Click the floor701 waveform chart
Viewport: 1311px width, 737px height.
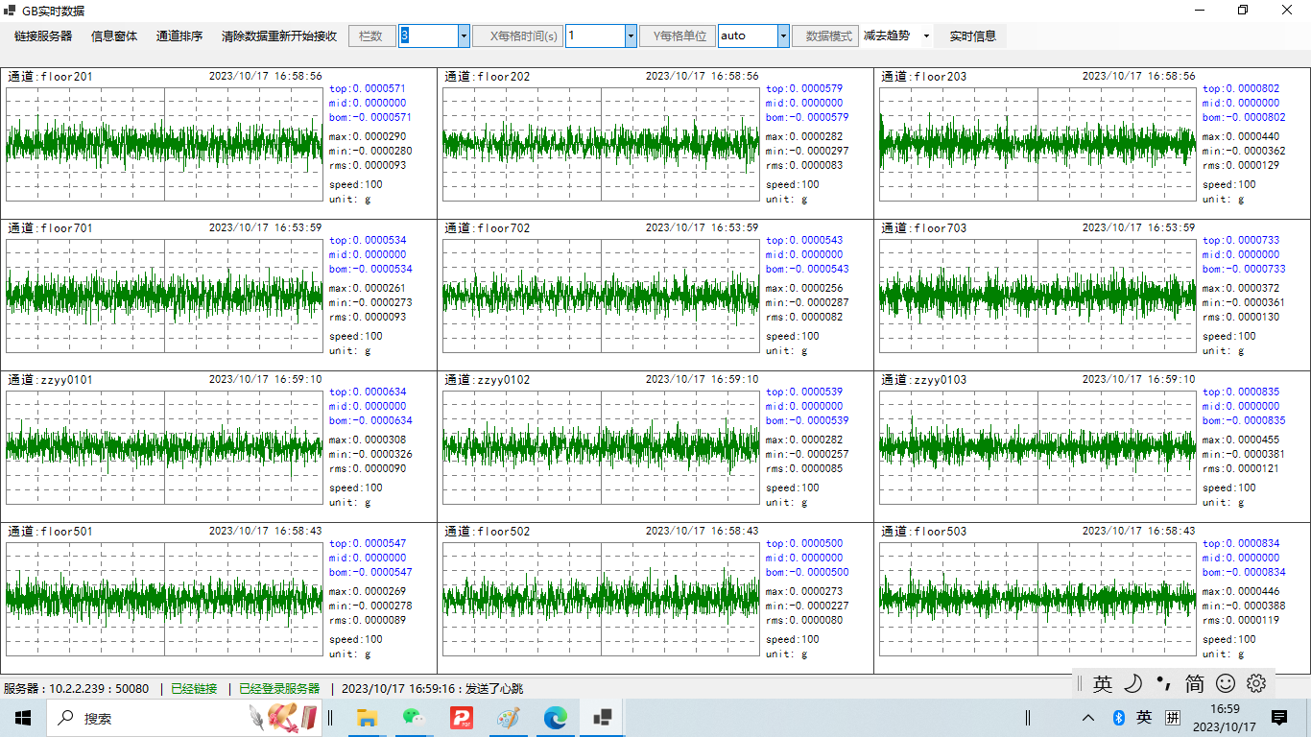point(165,295)
